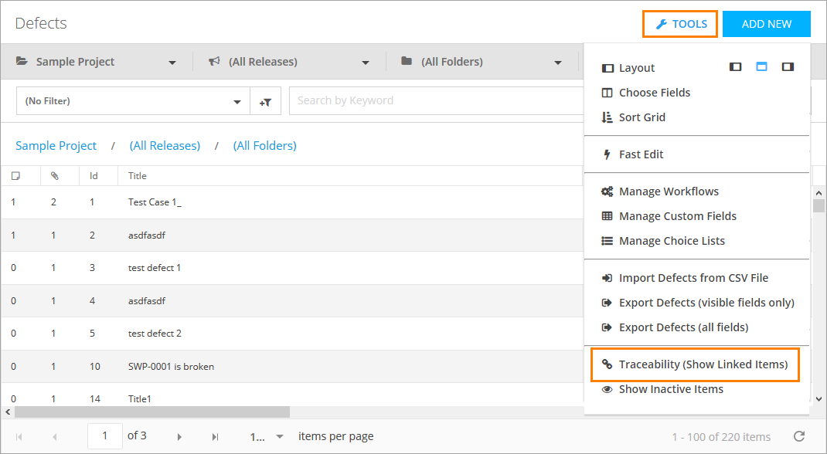Select asdfasdf row with Id 2
The image size is (827, 454).
(x=291, y=235)
